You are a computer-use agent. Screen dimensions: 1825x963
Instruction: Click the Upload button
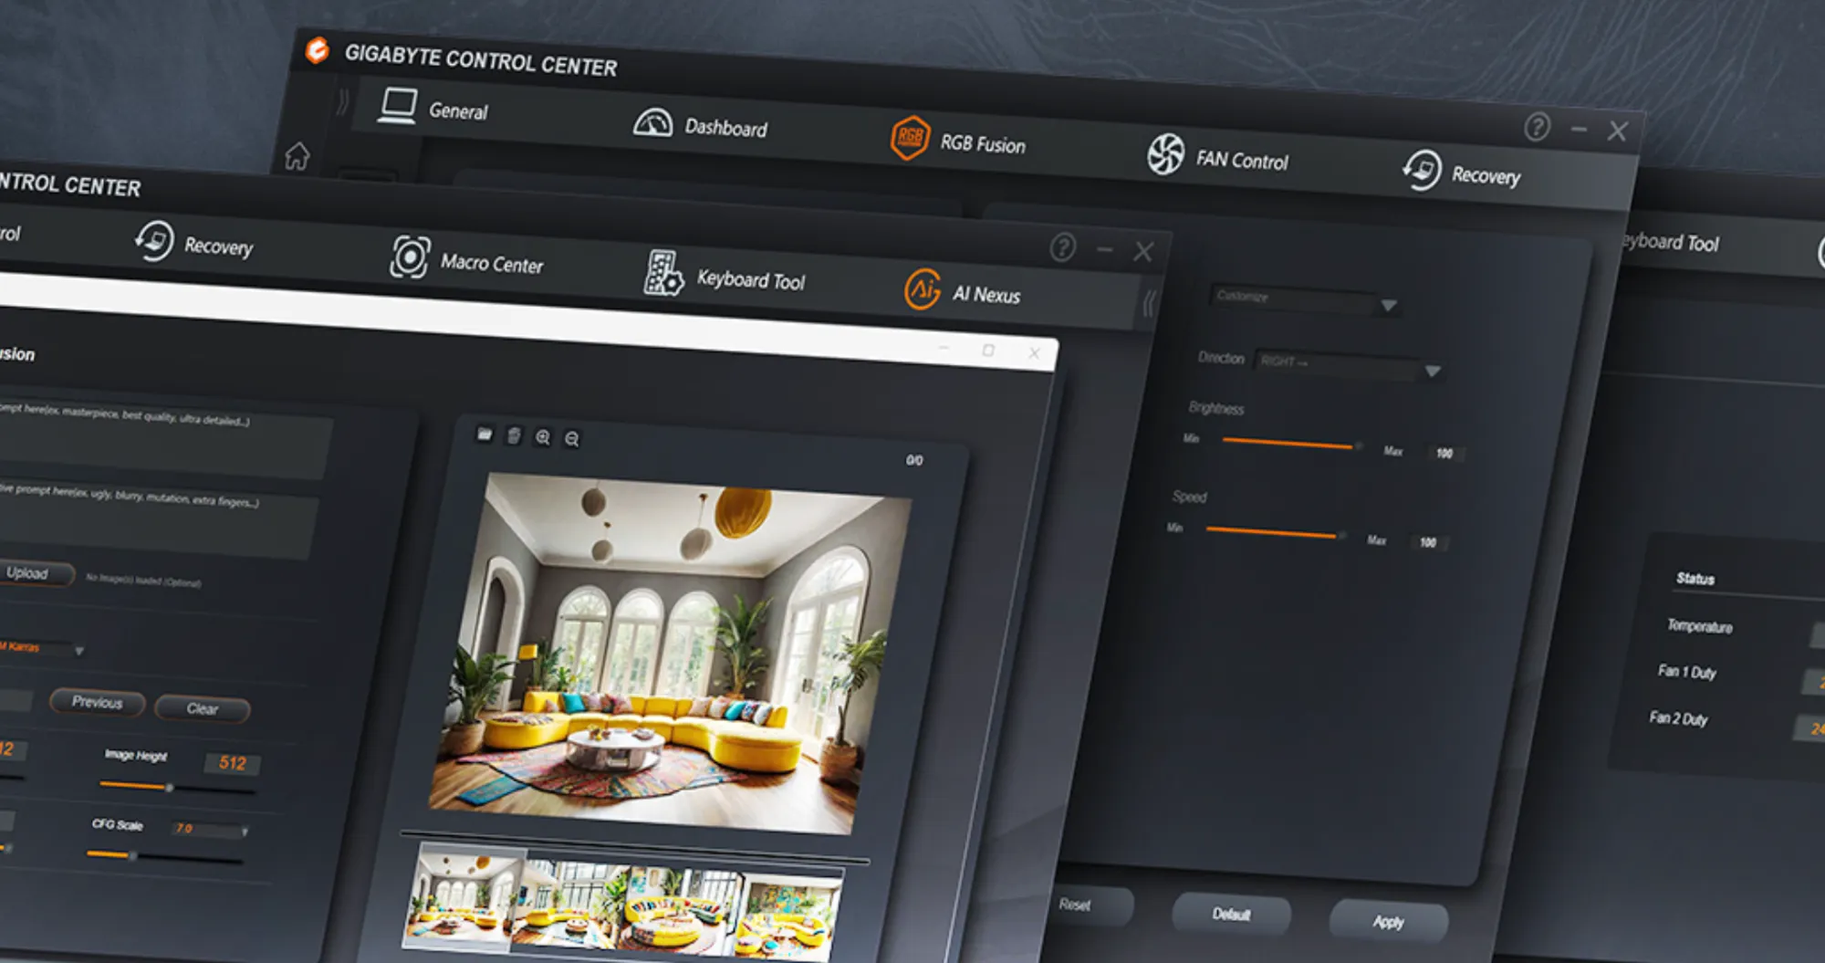pyautogui.click(x=29, y=573)
